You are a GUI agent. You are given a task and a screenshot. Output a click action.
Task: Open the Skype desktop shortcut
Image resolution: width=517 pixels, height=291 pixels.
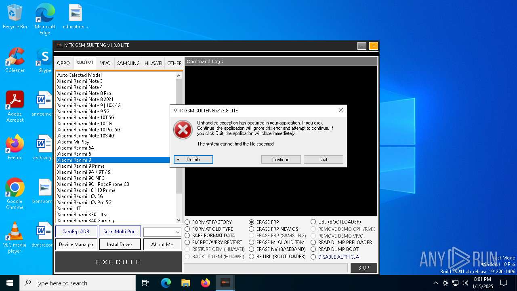pyautogui.click(x=44, y=60)
